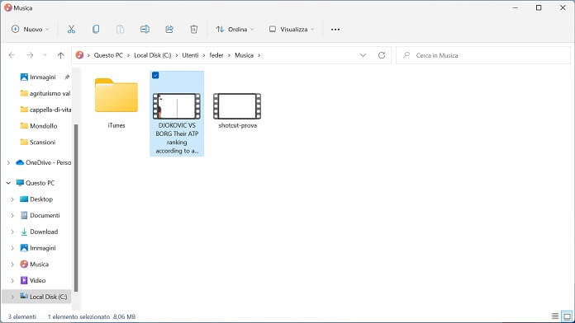The image size is (575, 323).
Task: Expand the Documenti tree node
Action: (x=12, y=215)
